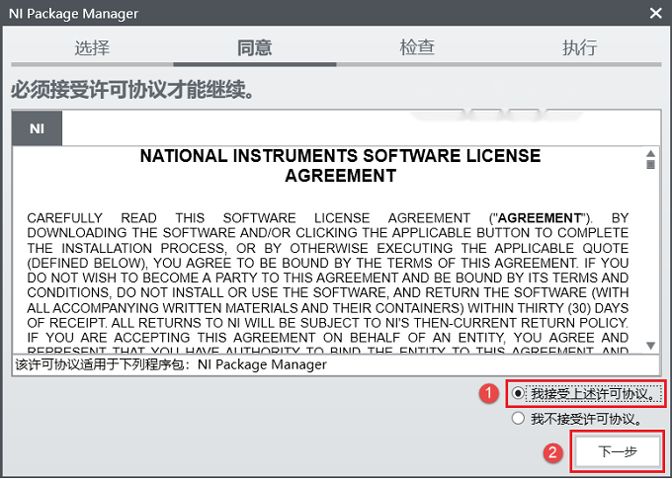This screenshot has height=479, width=672.
Task: Click the "同意" step tab
Action: click(255, 47)
